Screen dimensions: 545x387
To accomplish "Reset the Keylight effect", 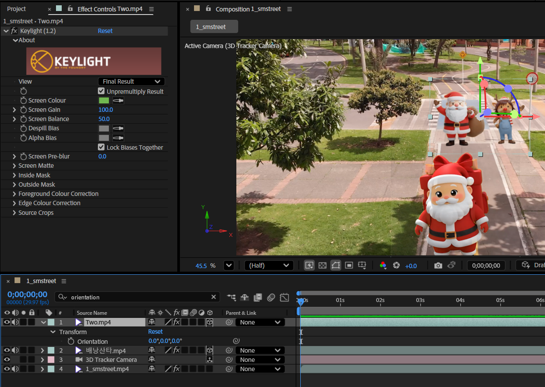I will (105, 31).
